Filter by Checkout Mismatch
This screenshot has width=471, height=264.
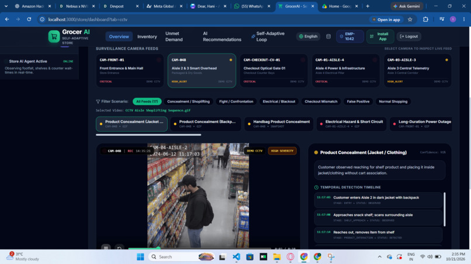(x=321, y=101)
